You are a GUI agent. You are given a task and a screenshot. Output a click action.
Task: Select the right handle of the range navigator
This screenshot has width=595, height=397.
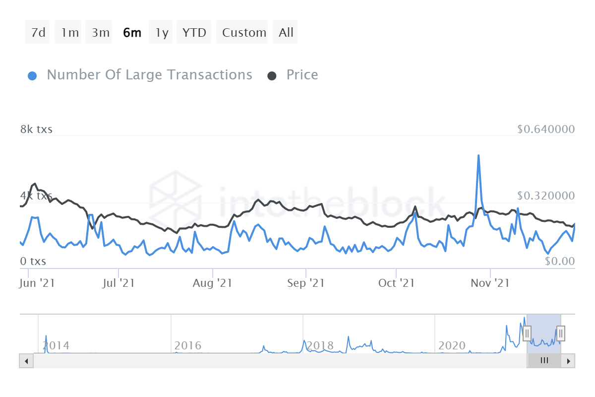(x=560, y=334)
